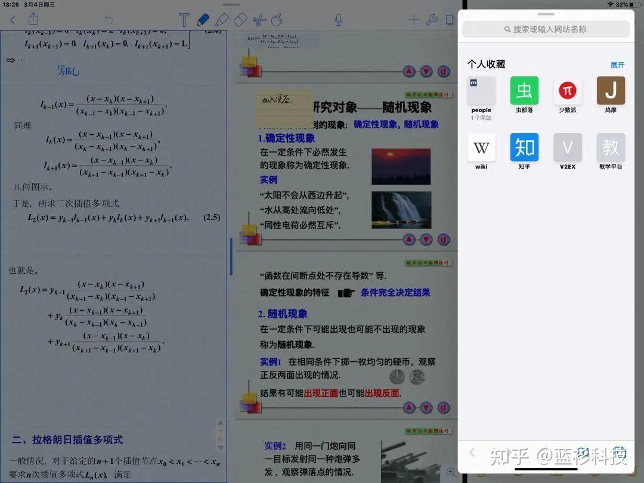
Task: Toggle the hand gesture mode
Action: point(277,20)
